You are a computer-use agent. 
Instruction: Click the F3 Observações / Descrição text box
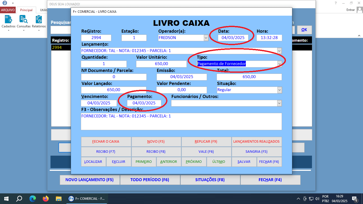coord(181,122)
